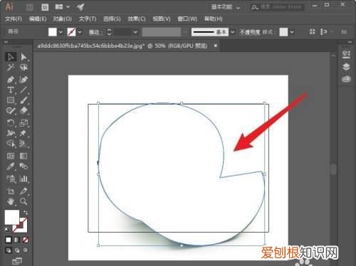356x266 pixels.
Task: Click the 不透明度 opacity link
Action: 250,32
